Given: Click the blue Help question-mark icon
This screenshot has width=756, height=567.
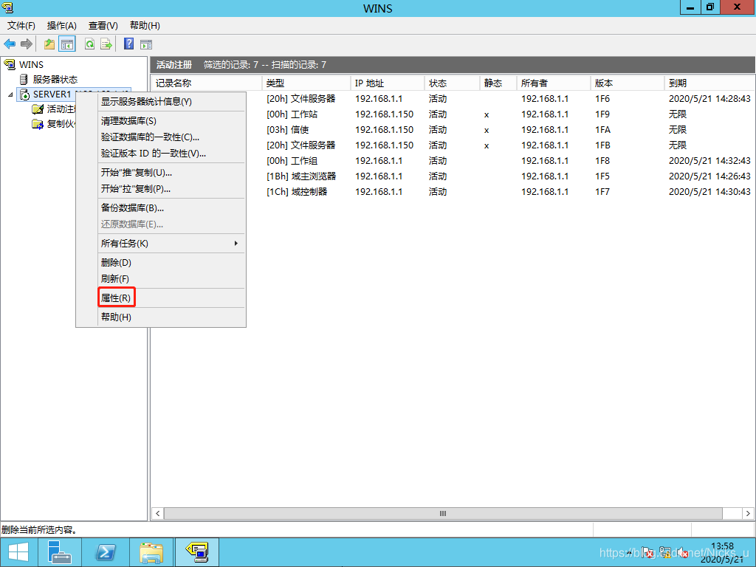Looking at the screenshot, I should 128,44.
